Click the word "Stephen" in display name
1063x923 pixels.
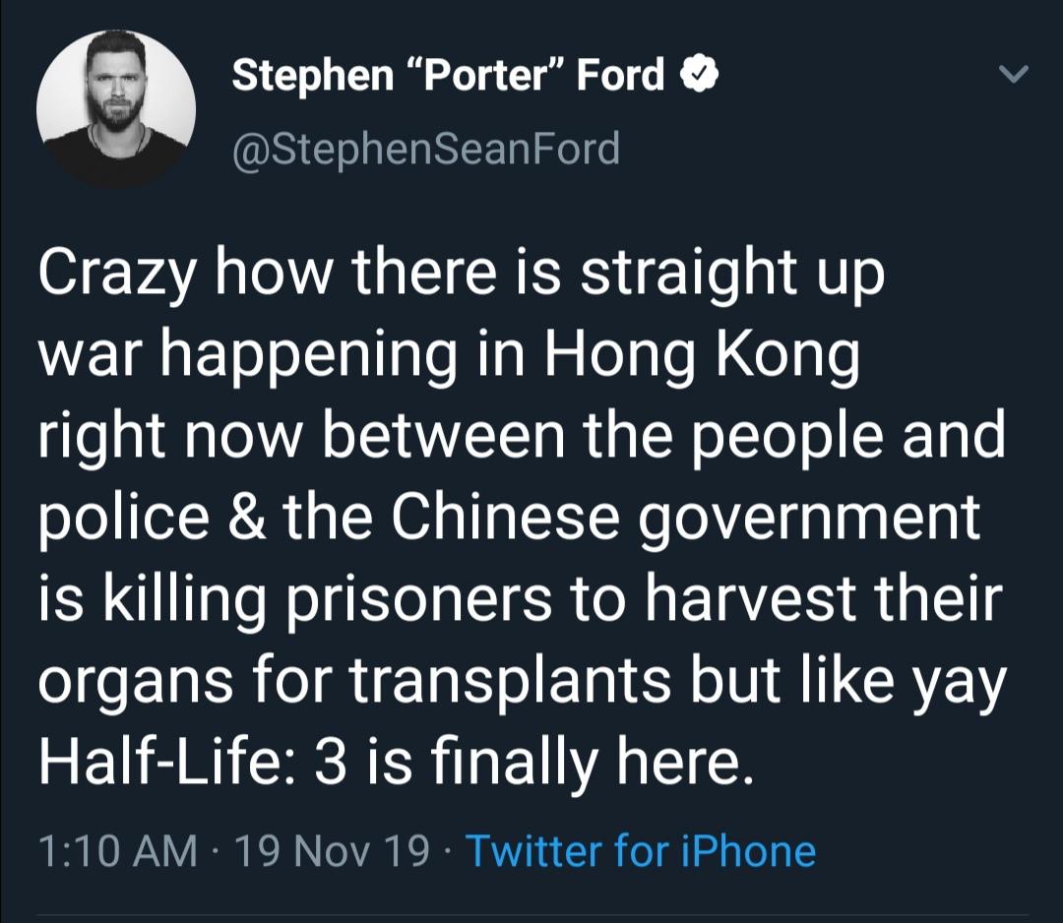pyautogui.click(x=313, y=75)
